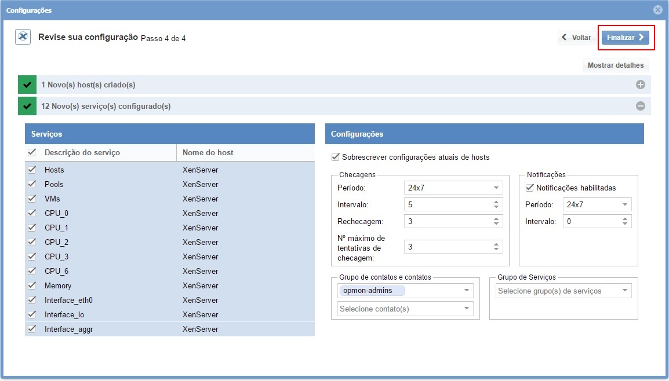The image size is (669, 381).
Task: Click the XenServer logo icon
Action: tap(23, 37)
